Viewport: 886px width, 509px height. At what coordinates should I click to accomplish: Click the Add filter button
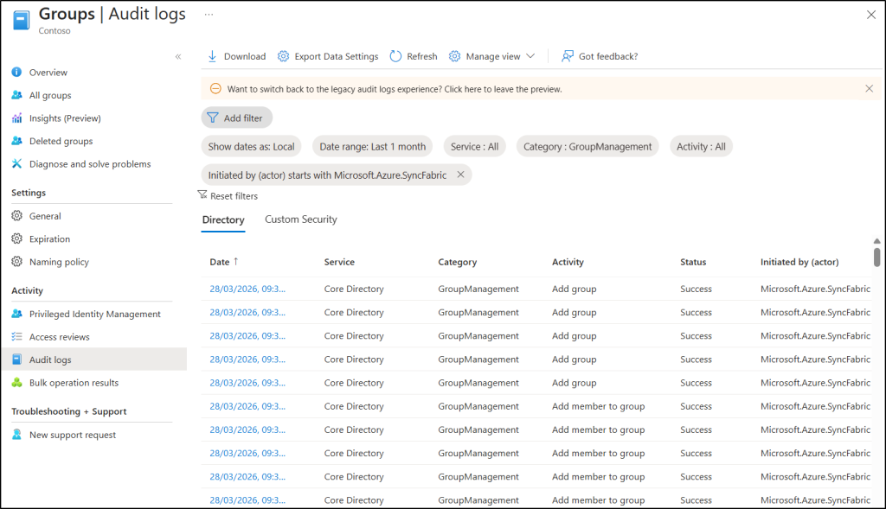(236, 118)
